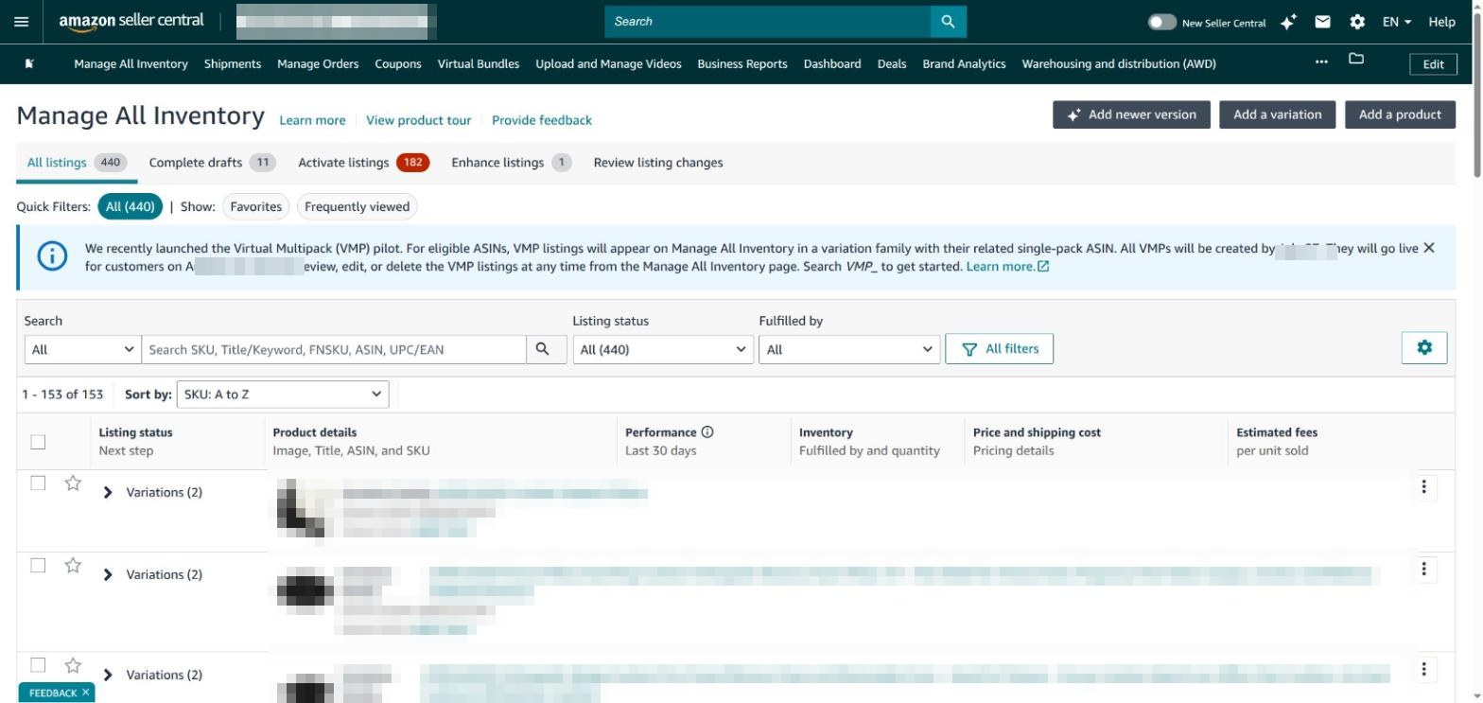Open Manage Orders nav item
1483x703 pixels.
point(318,63)
